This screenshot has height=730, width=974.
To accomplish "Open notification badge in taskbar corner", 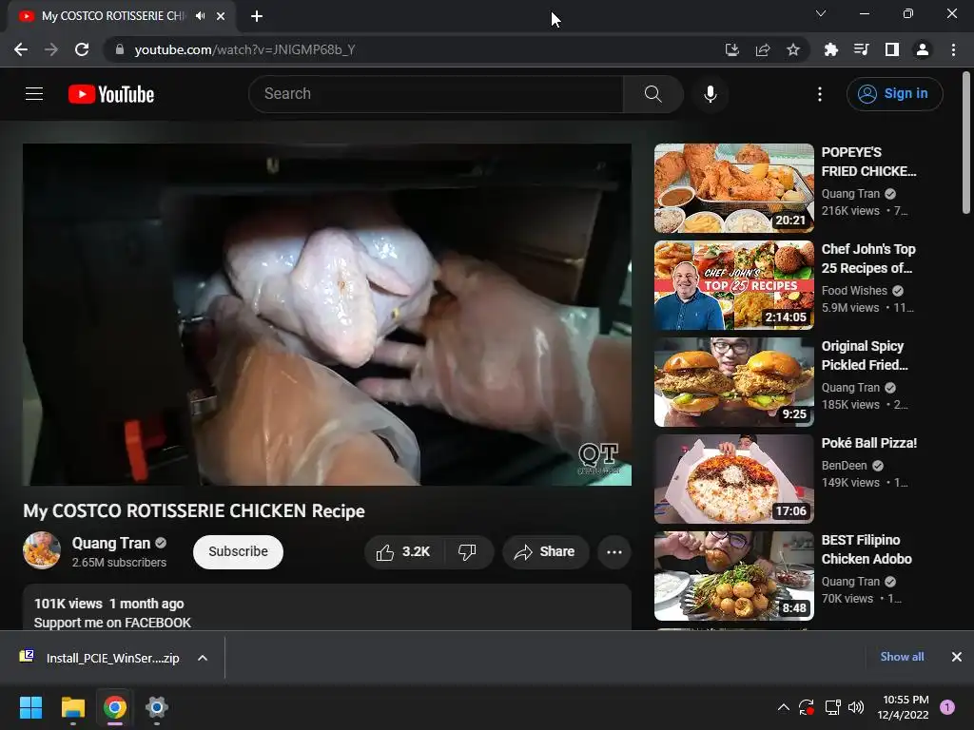I will (947, 707).
